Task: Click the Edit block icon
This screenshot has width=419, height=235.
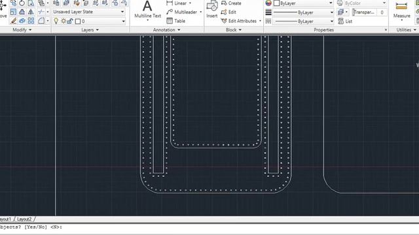Action: click(224, 12)
